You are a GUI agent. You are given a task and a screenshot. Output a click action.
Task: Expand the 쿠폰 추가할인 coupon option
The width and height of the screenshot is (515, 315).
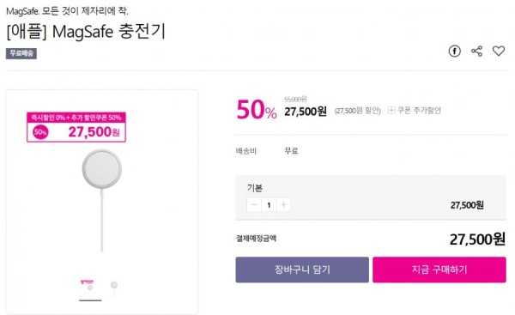click(x=415, y=111)
